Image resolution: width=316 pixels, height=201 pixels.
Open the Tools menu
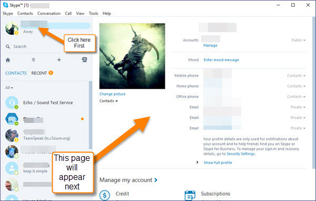[94, 13]
